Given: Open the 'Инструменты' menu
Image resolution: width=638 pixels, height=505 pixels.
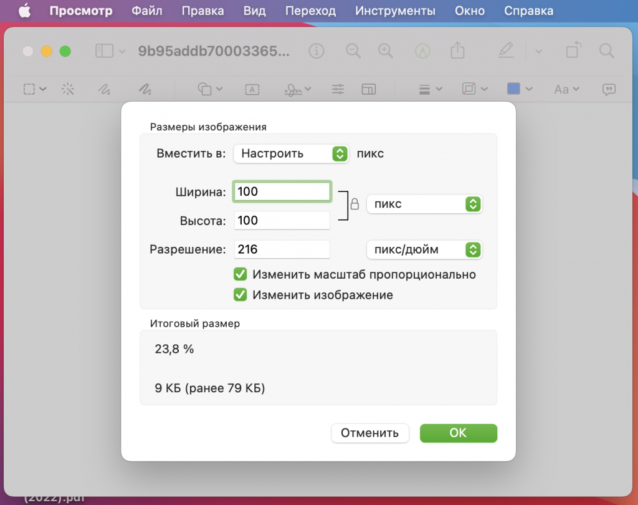Looking at the screenshot, I should pyautogui.click(x=395, y=11).
